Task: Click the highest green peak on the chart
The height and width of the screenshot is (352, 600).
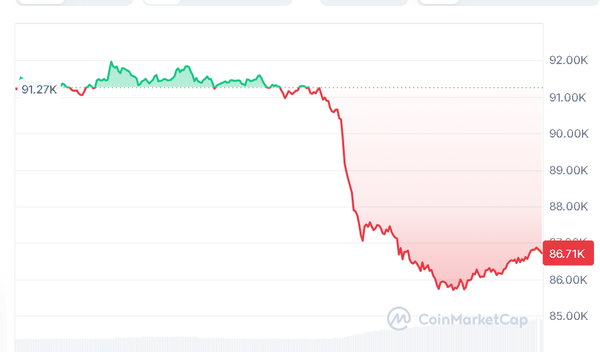Action: [x=110, y=62]
